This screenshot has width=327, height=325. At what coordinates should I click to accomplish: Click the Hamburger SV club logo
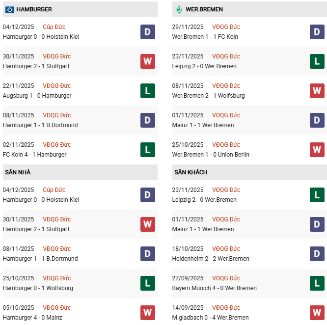9,9
